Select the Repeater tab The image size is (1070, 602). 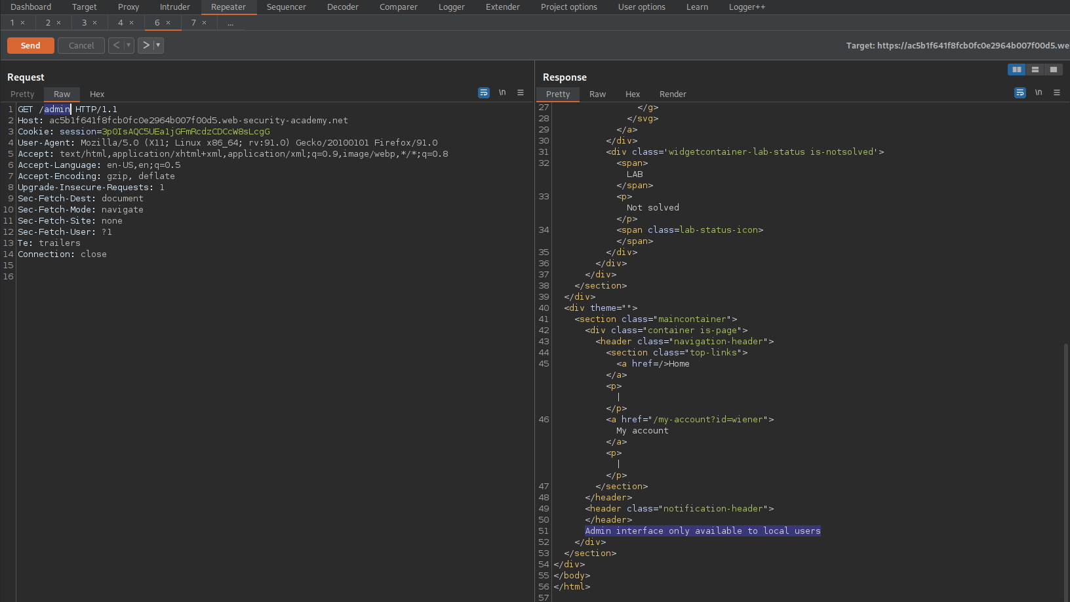228,7
